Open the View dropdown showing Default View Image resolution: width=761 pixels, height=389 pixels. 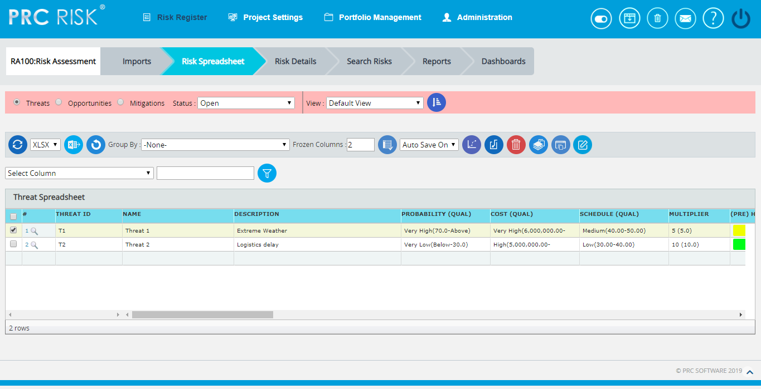[375, 103]
